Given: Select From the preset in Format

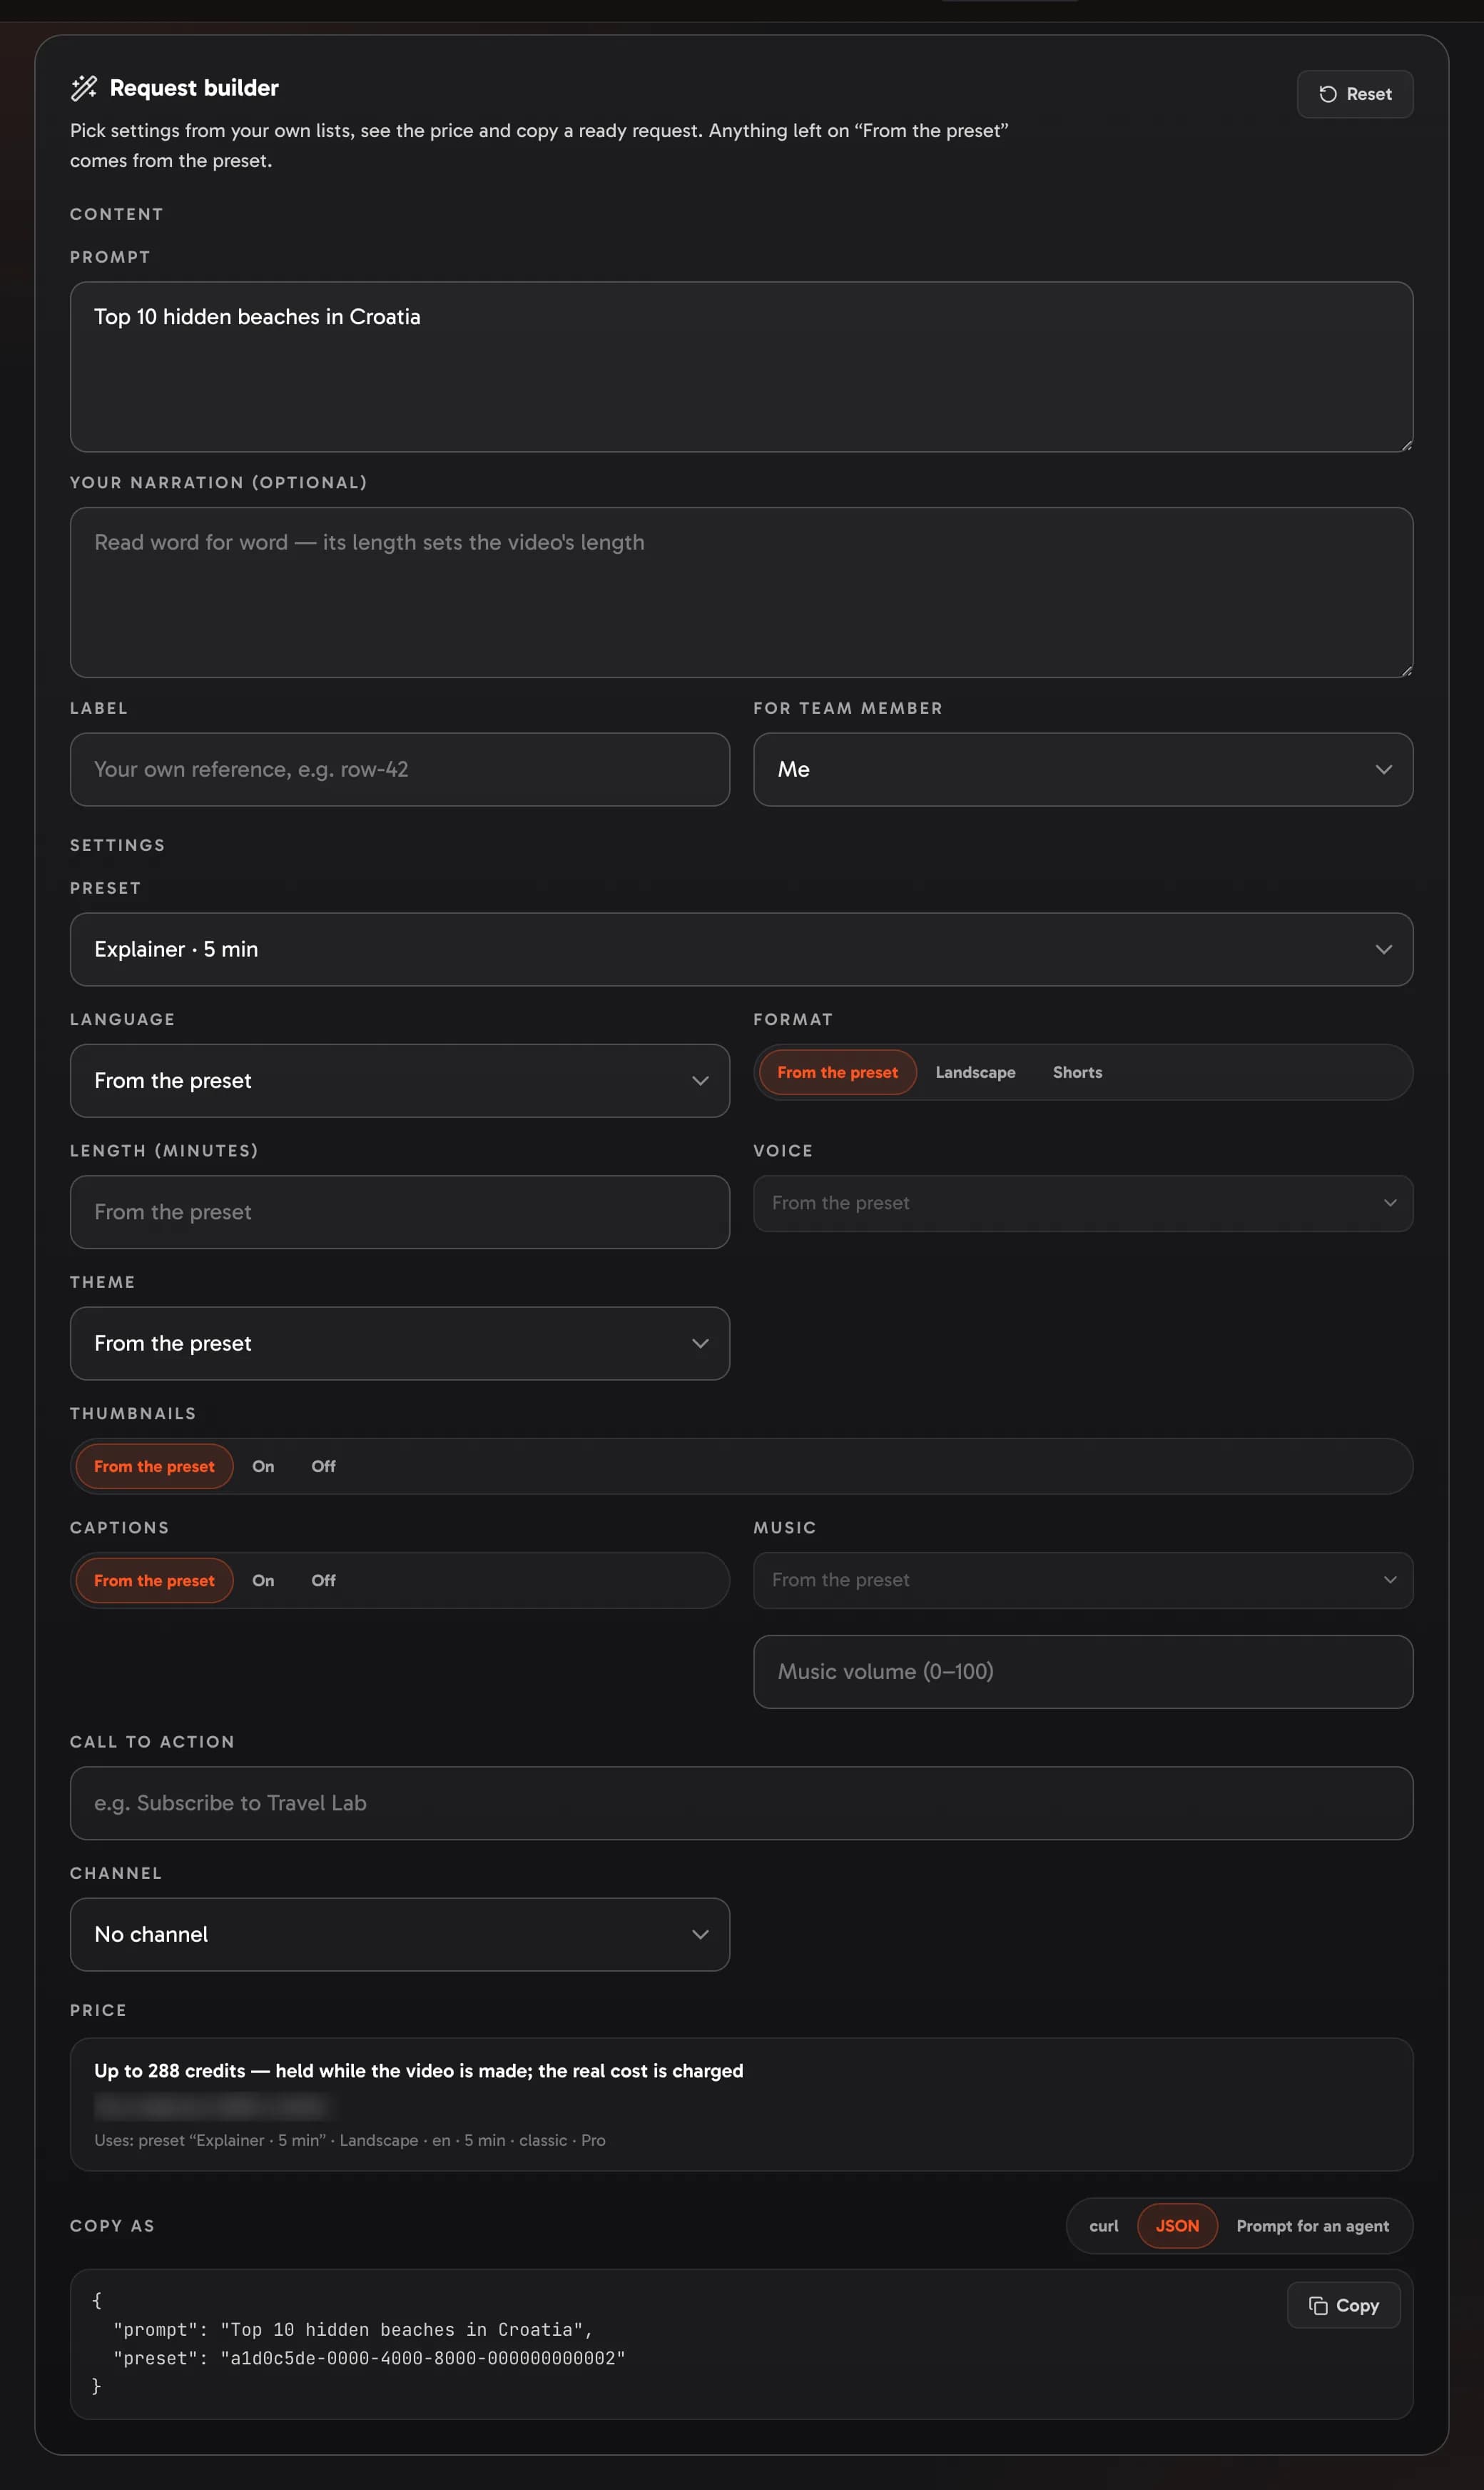Looking at the screenshot, I should (837, 1072).
